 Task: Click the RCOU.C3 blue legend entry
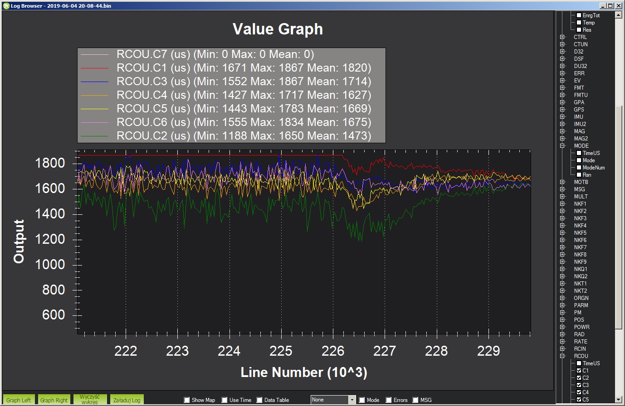coord(226,82)
